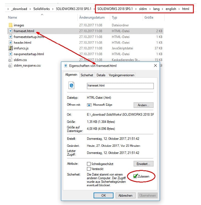Viewport: 201px width, 205px height.
Task: Click the 1,35 KB (1.384 Bytes) size value
Action: [x=101, y=122]
